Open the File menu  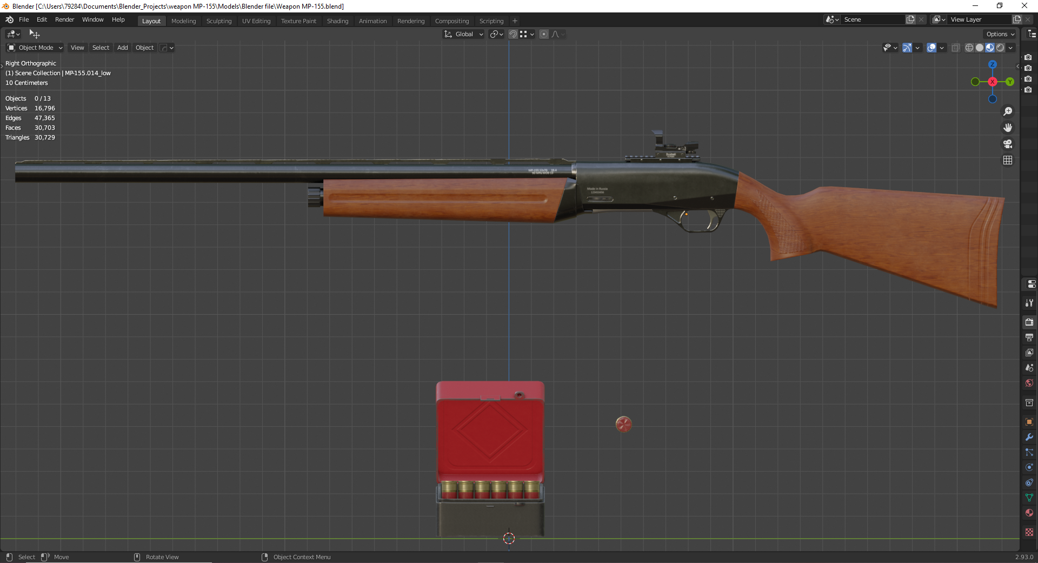point(24,19)
